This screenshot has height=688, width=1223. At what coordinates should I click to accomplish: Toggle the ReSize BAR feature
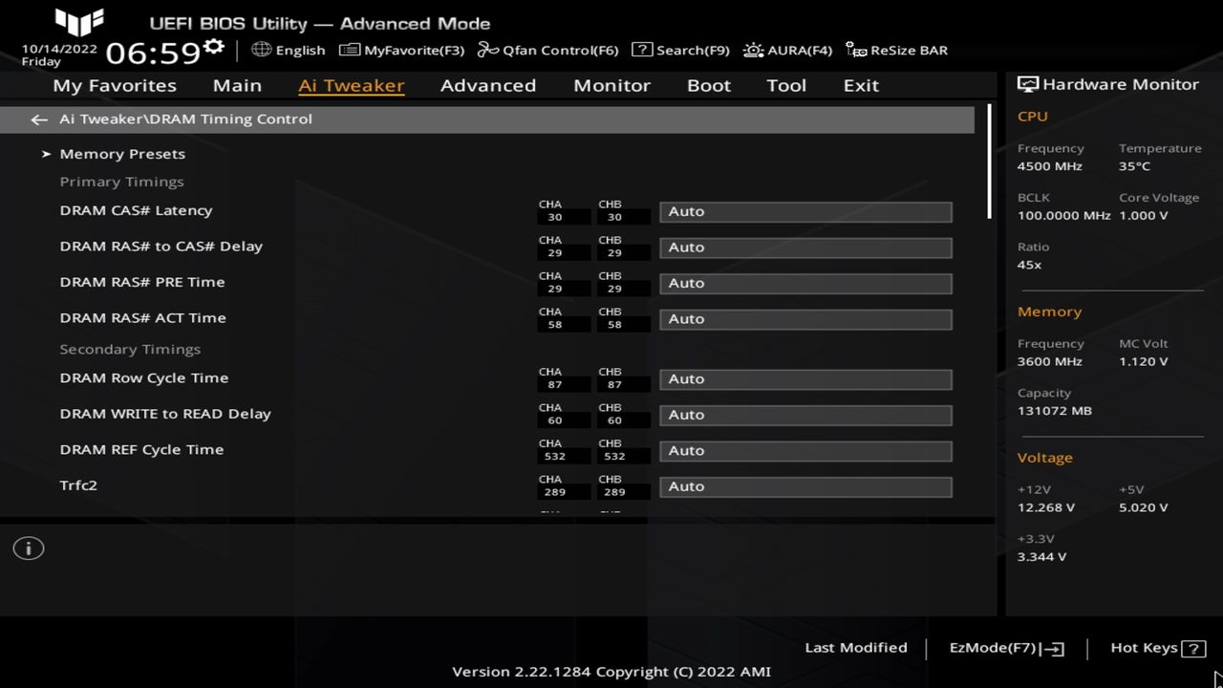point(896,50)
